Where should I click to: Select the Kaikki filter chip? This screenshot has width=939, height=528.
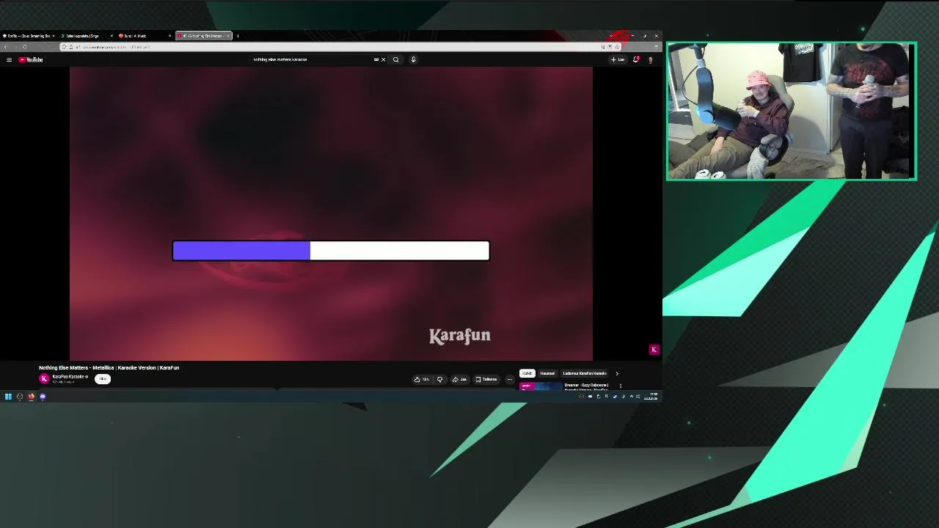pos(527,373)
